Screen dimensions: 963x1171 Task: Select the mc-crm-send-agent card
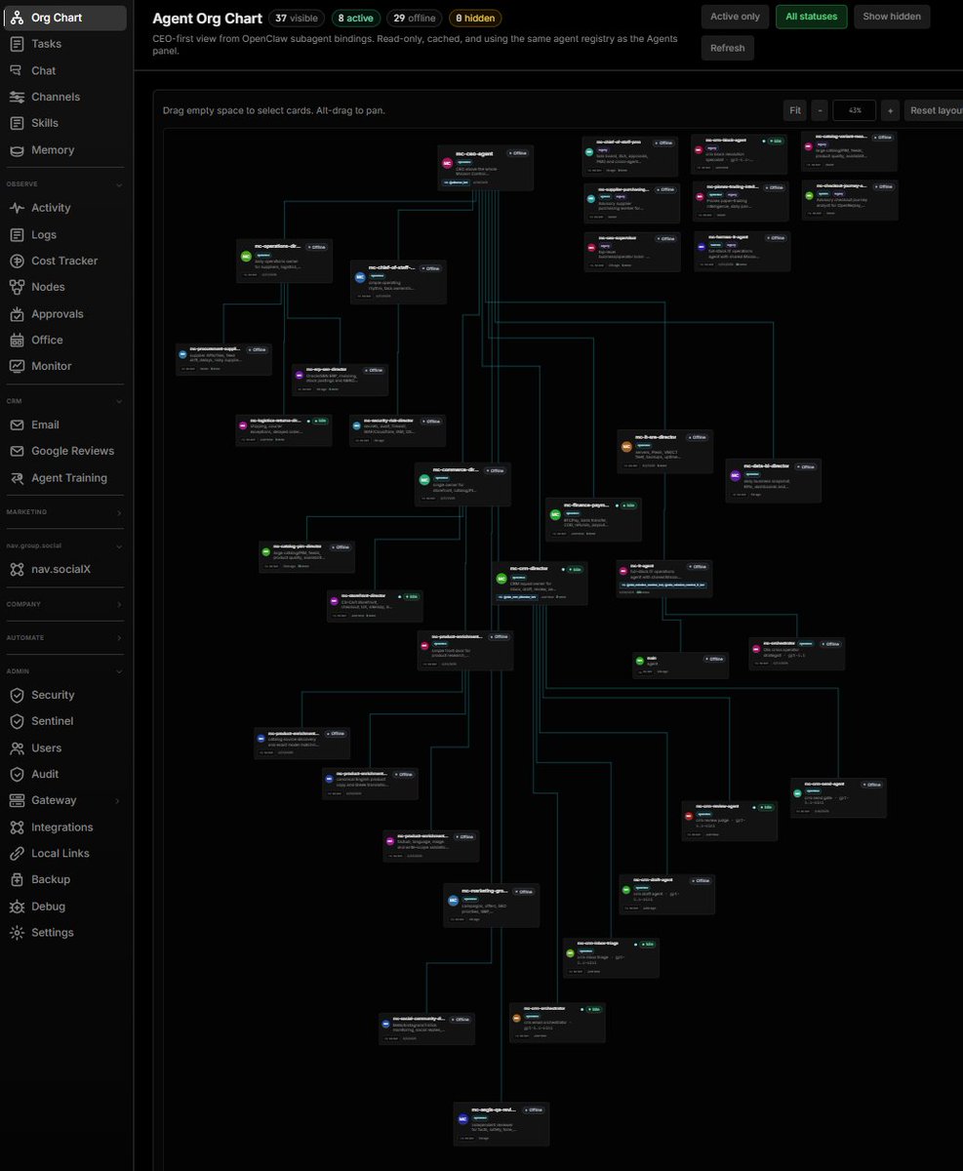tap(838, 797)
